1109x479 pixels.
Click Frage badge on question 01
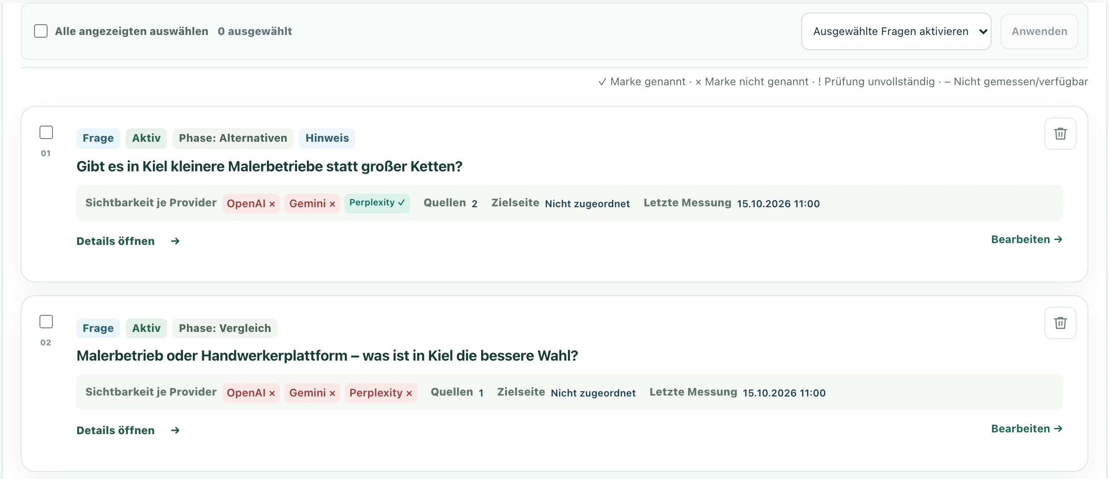point(98,138)
